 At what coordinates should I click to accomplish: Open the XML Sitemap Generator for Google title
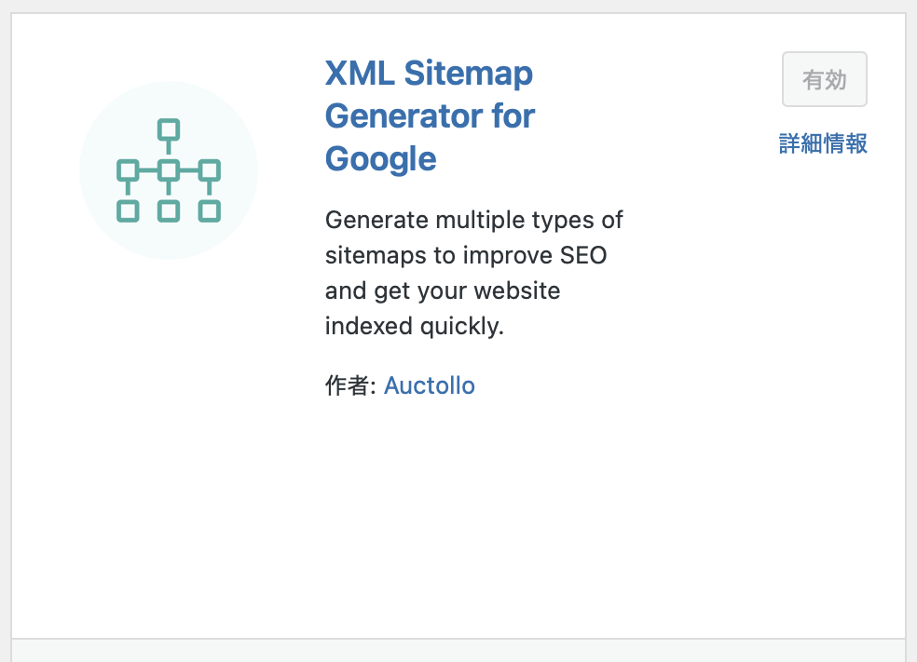[429, 74]
